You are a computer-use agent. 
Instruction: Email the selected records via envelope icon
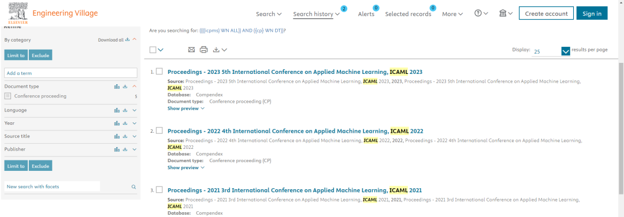(x=191, y=50)
